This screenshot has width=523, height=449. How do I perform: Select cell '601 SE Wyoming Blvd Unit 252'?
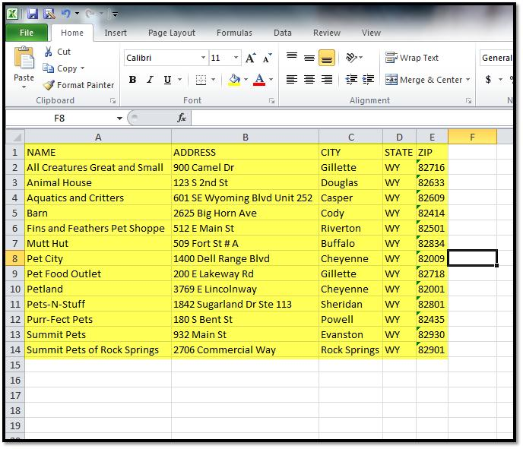pos(245,198)
